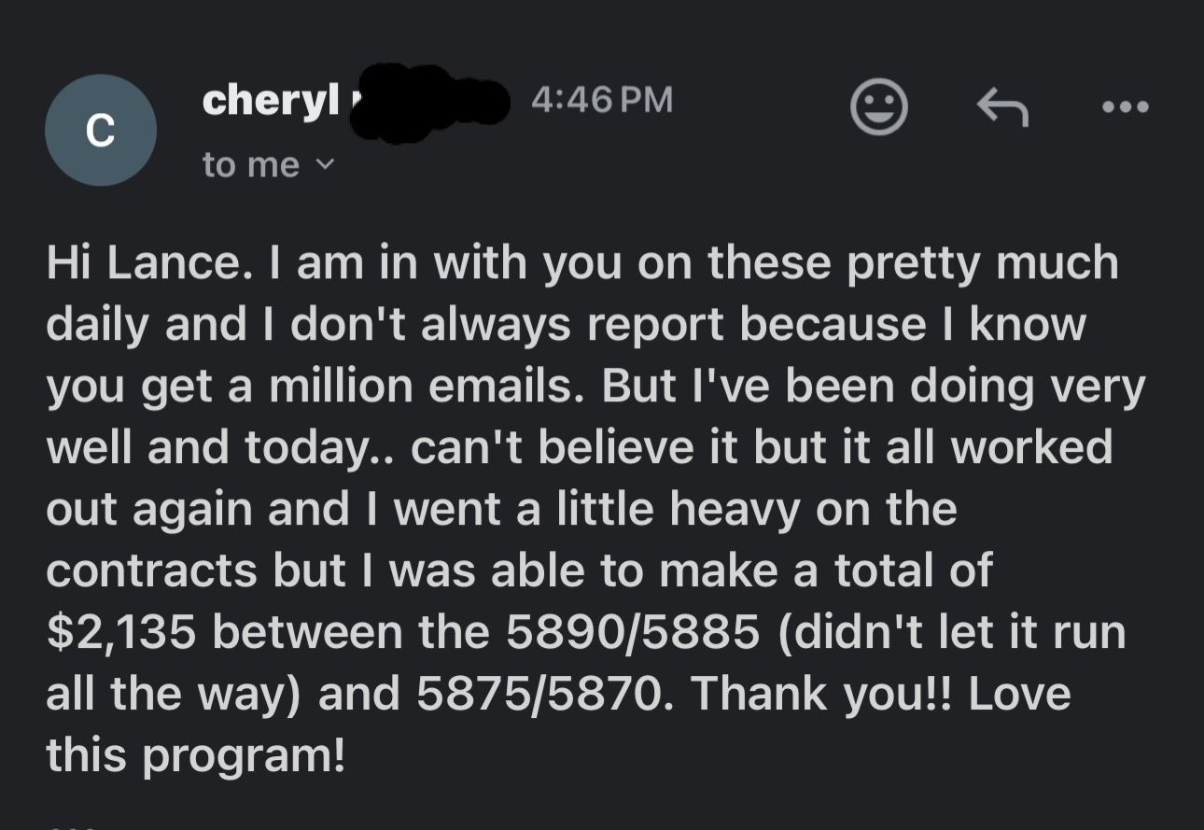Reply to cheryl's email with arrow icon

[x=1002, y=108]
